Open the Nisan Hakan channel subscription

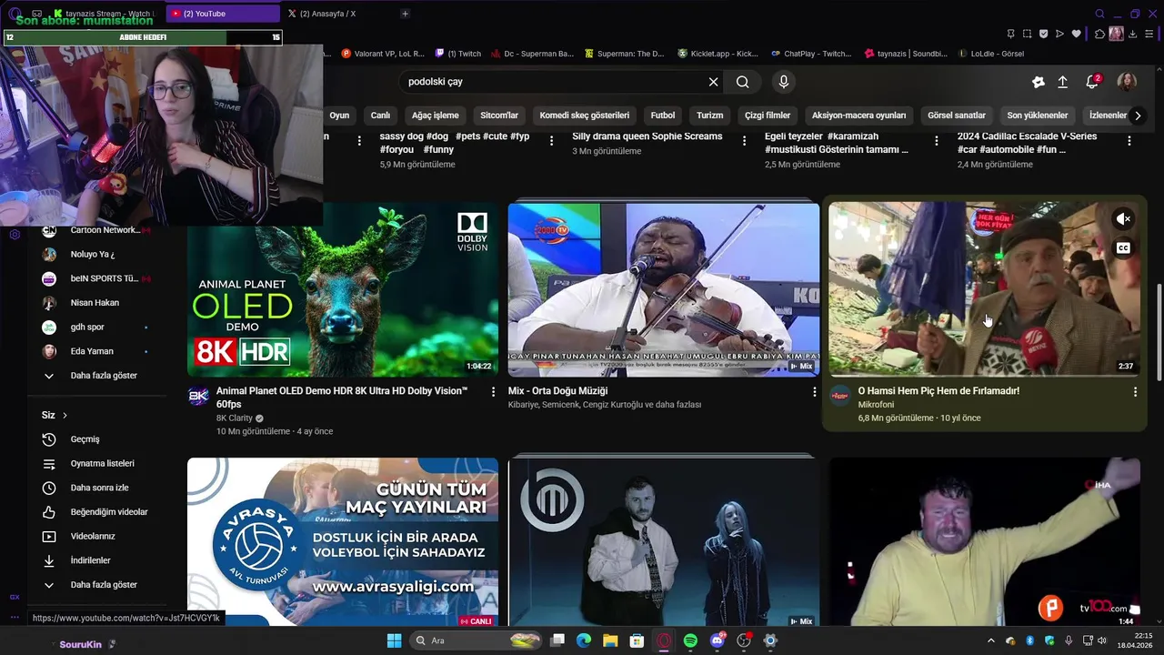click(x=95, y=303)
